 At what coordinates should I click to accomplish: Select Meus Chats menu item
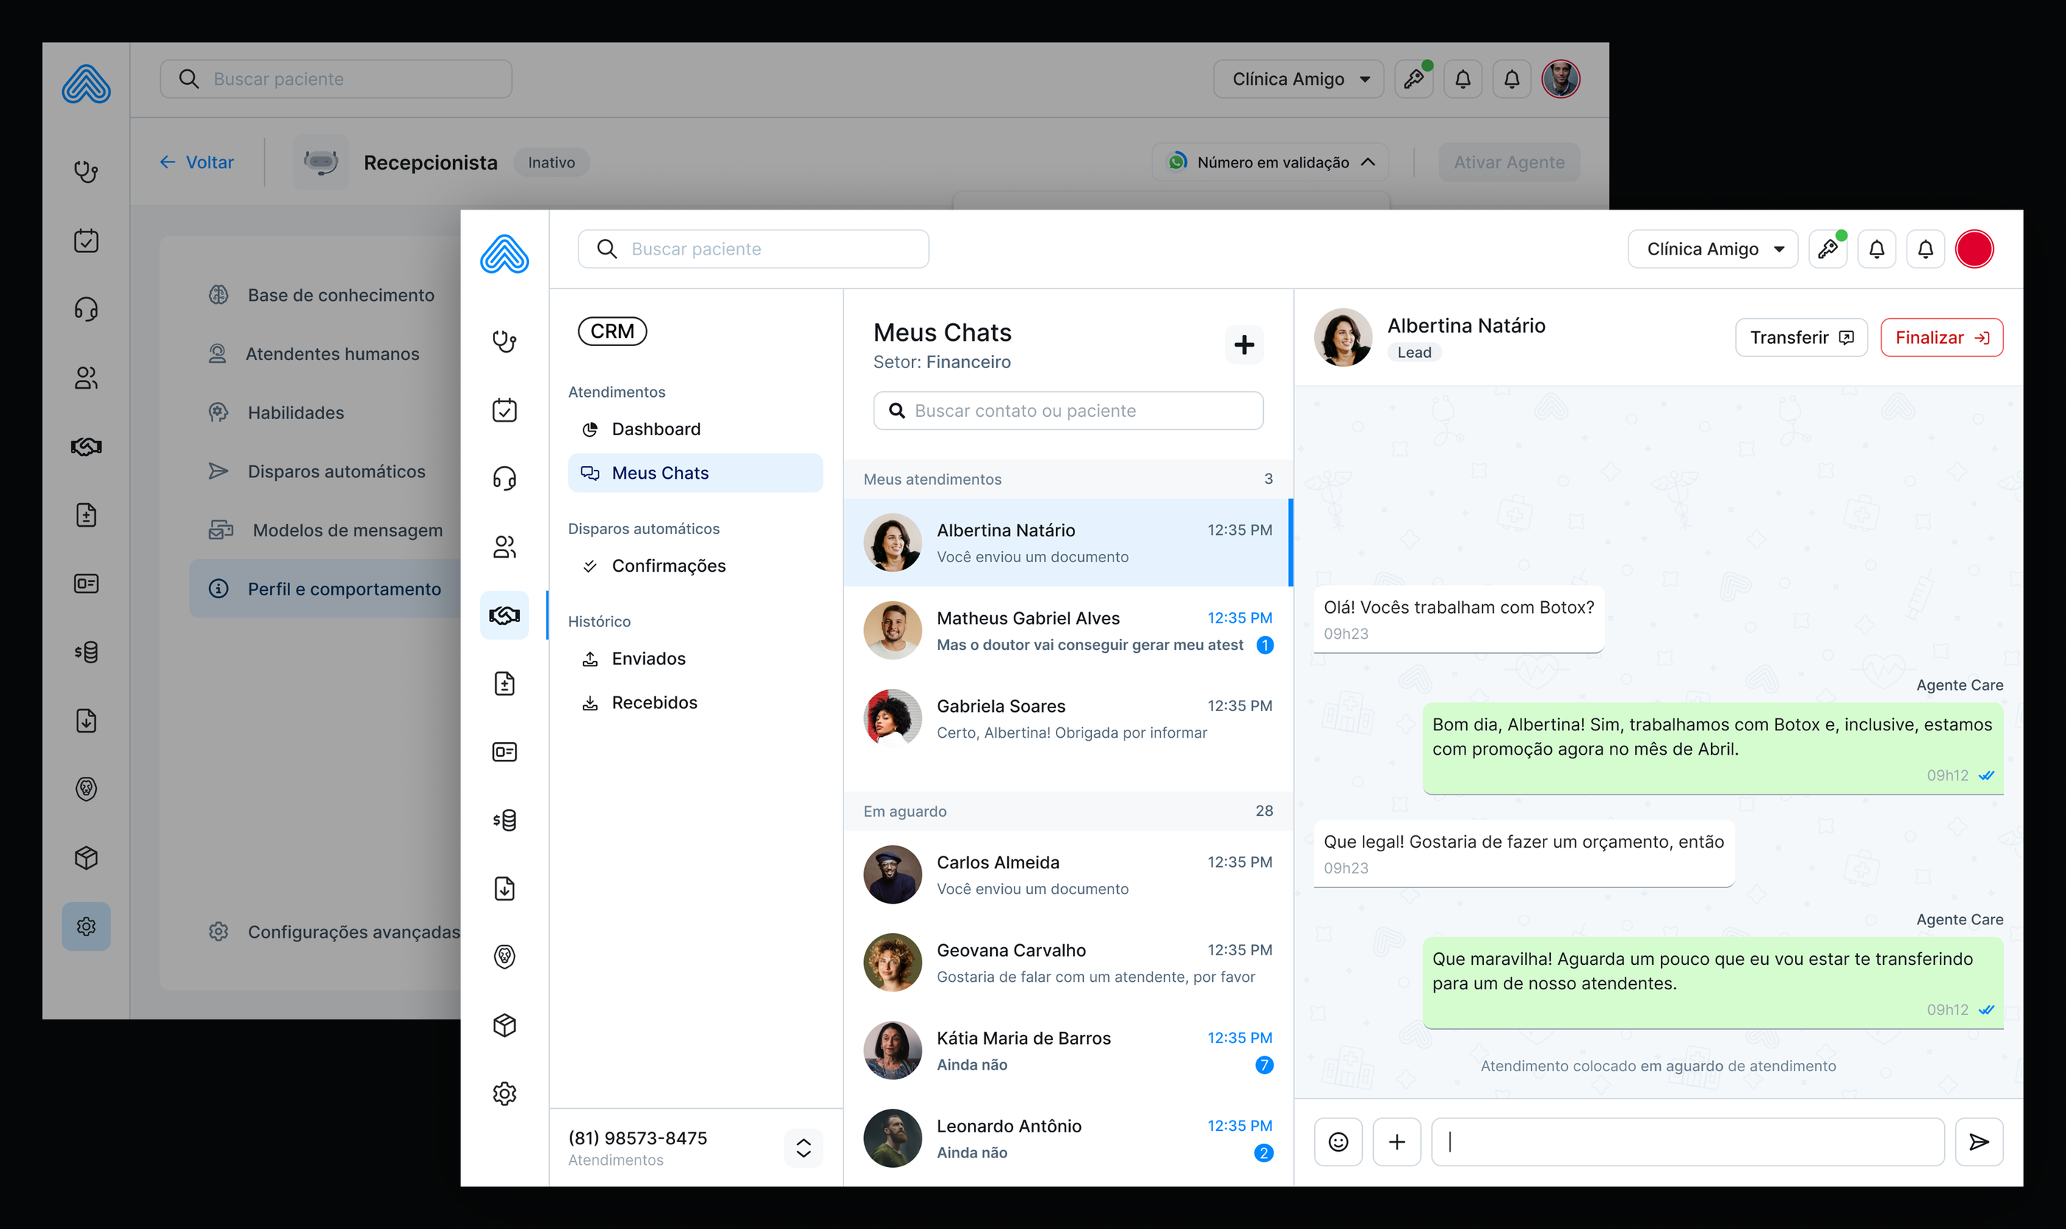695,473
